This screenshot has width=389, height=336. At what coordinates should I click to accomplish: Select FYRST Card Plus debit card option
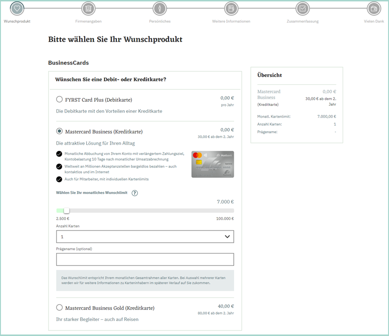coord(59,99)
